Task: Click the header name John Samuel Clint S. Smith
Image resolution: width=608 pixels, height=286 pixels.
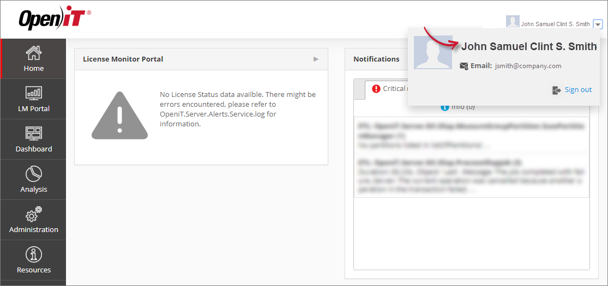Action: point(555,24)
